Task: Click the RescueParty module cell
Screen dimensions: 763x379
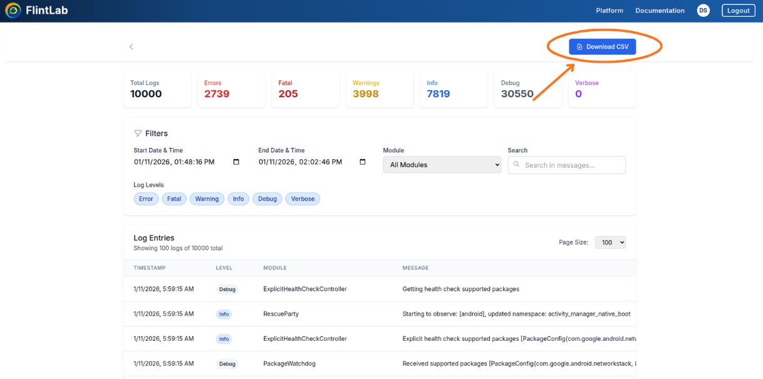Action: click(281, 314)
